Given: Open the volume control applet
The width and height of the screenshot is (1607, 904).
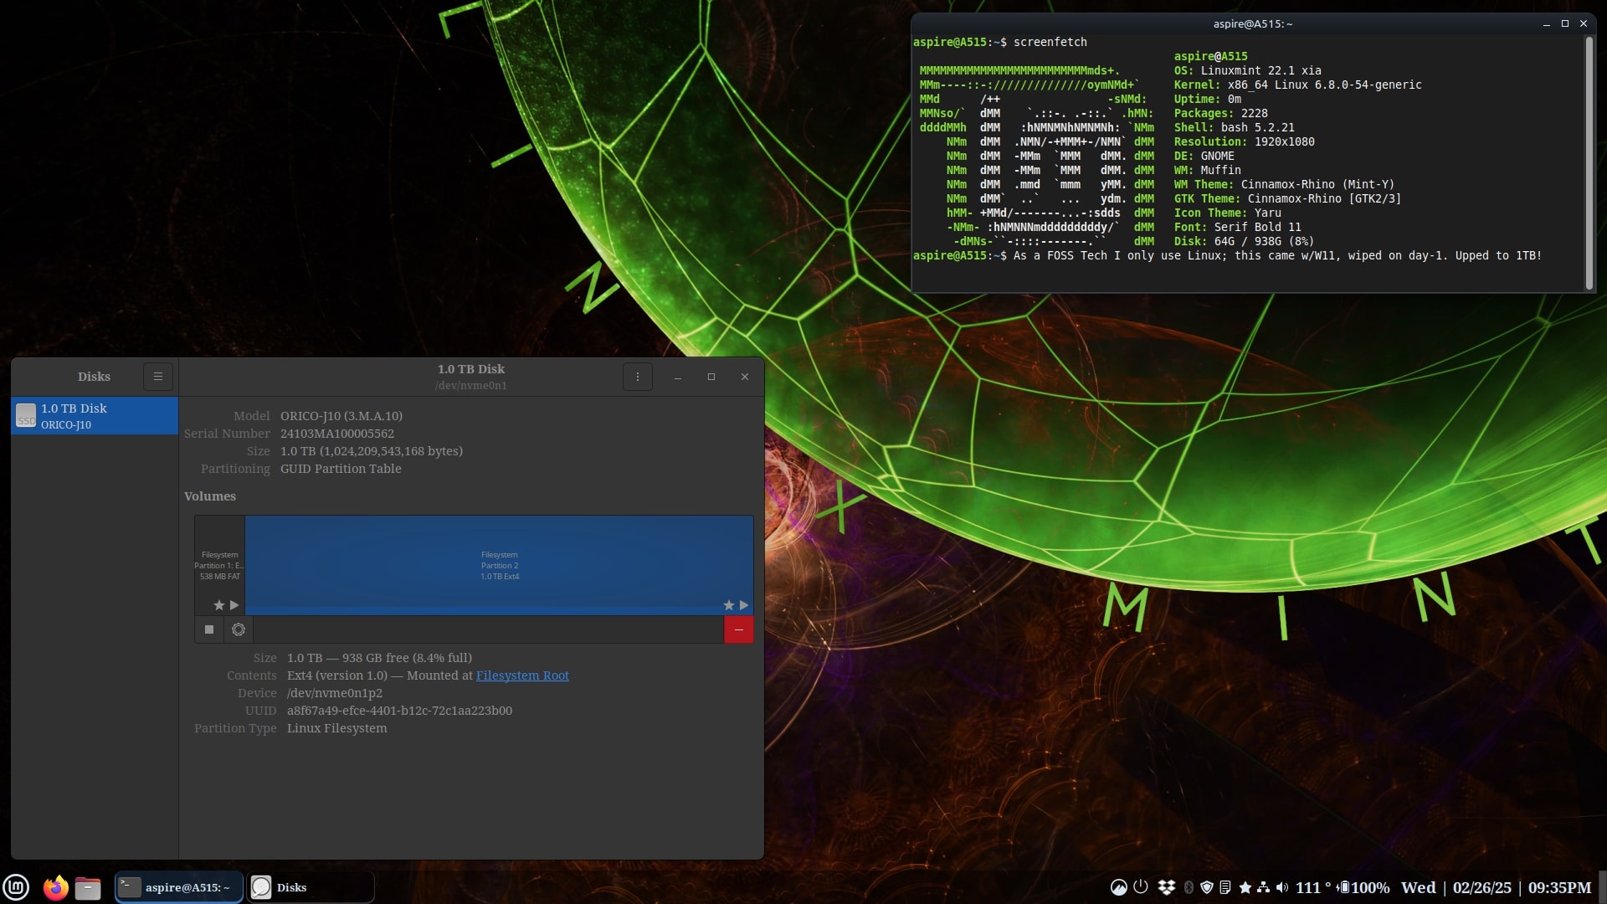Looking at the screenshot, I should click(x=1282, y=887).
